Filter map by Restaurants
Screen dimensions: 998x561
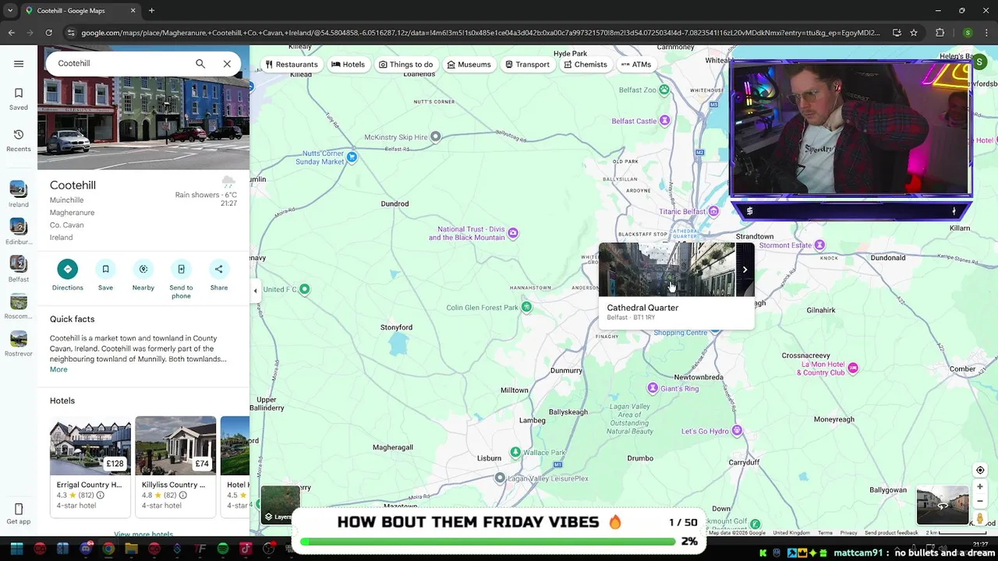coord(291,65)
